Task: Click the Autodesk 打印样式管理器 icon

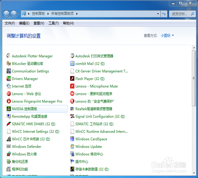Action: pyautogui.click(x=72, y=56)
